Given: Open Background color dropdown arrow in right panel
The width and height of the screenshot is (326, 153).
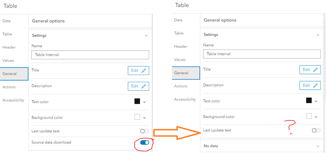Looking at the screenshot, I should pos(316,117).
